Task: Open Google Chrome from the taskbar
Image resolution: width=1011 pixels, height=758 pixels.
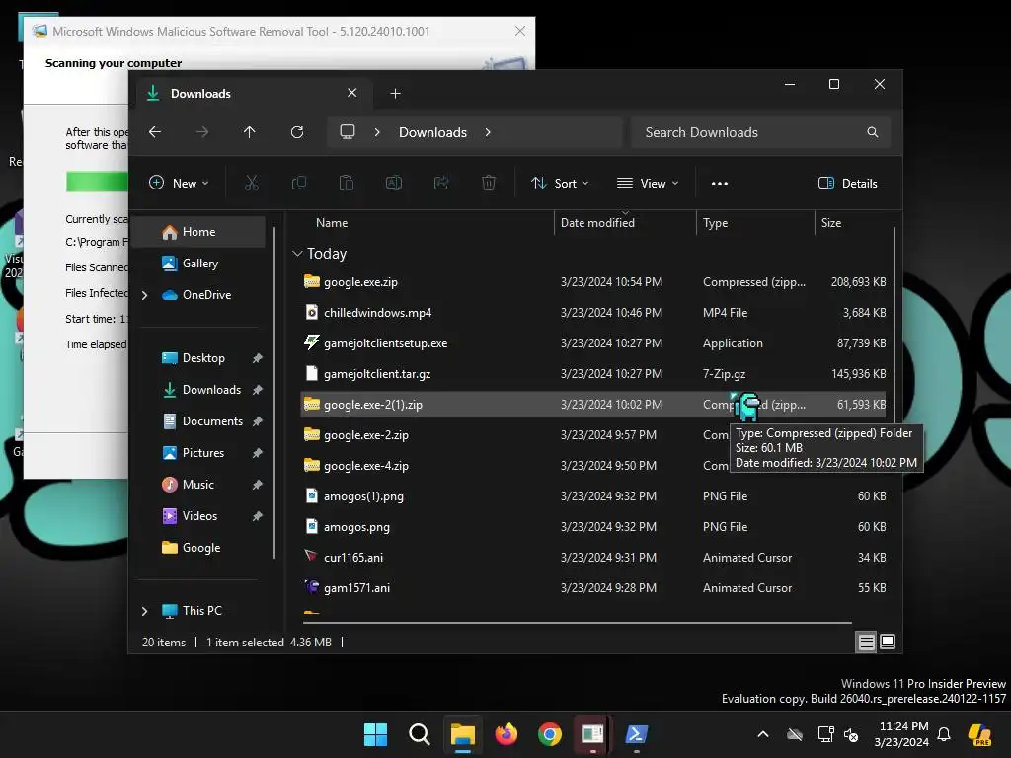Action: tap(549, 734)
